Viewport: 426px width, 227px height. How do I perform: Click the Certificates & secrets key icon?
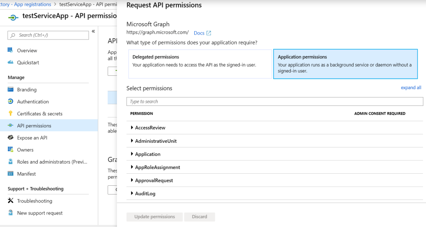tap(10, 114)
